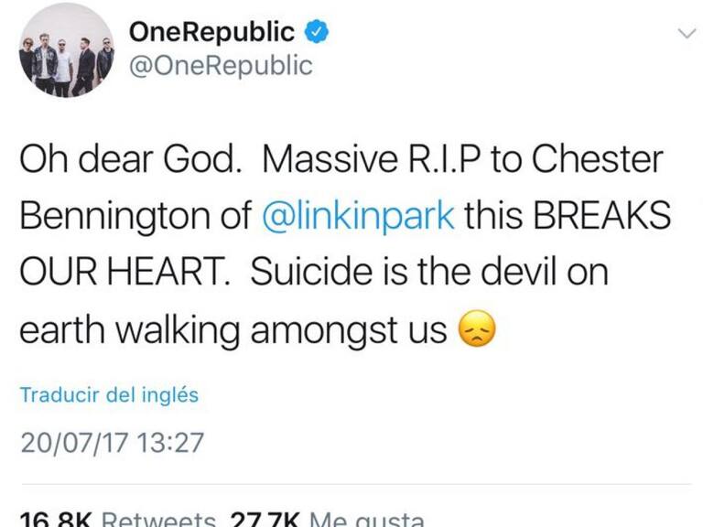Image resolution: width=703 pixels, height=527 pixels.
Task: Click the blue verified badge
Action: coord(316,33)
